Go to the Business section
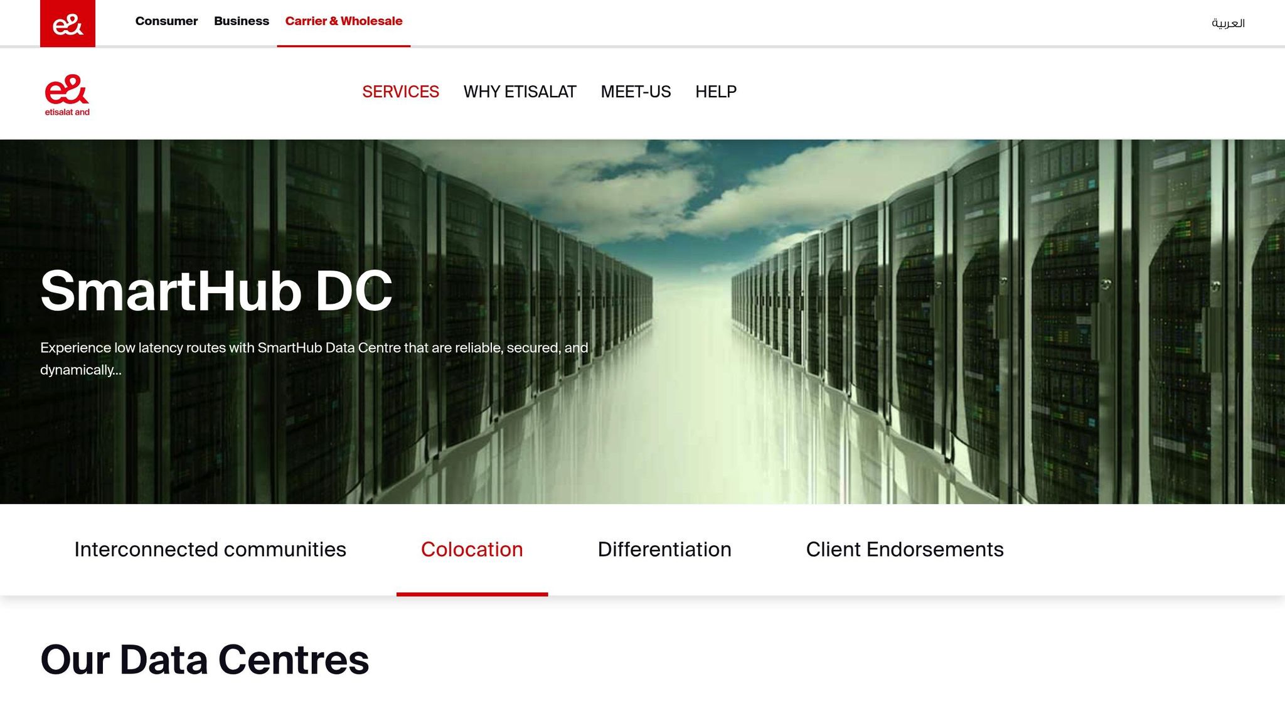 (242, 21)
